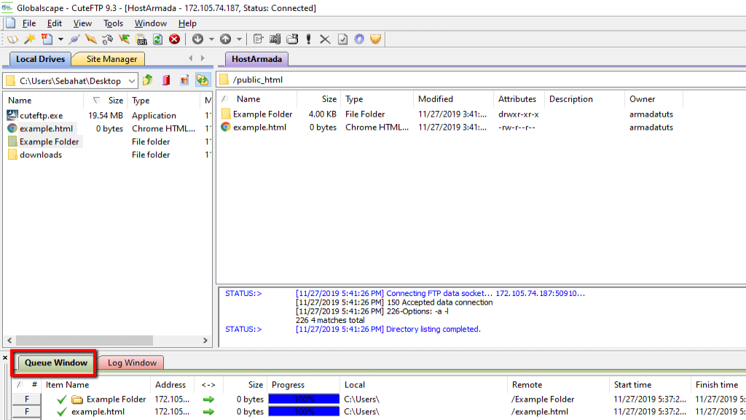The height and width of the screenshot is (420, 746).
Task: Click the Download arrow button
Action: 198,39
